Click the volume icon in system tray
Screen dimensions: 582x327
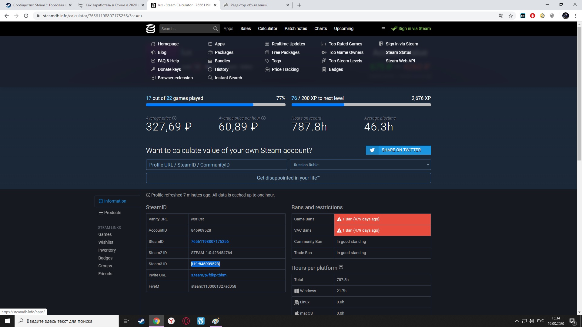(531, 321)
